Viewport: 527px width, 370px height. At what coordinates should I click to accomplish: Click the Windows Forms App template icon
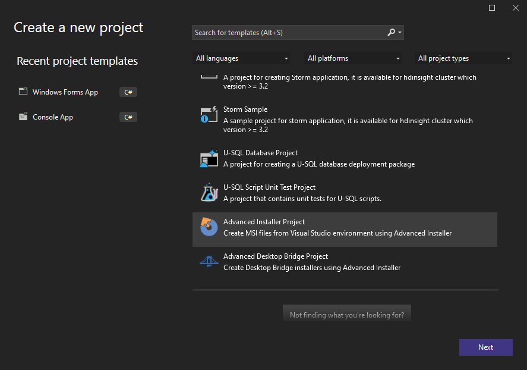(23, 92)
